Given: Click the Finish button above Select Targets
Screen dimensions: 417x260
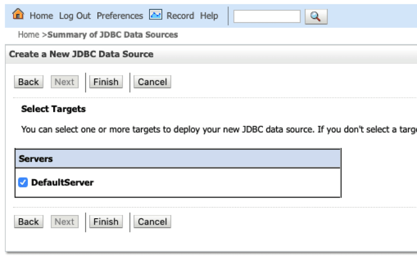Looking at the screenshot, I should click(x=106, y=82).
